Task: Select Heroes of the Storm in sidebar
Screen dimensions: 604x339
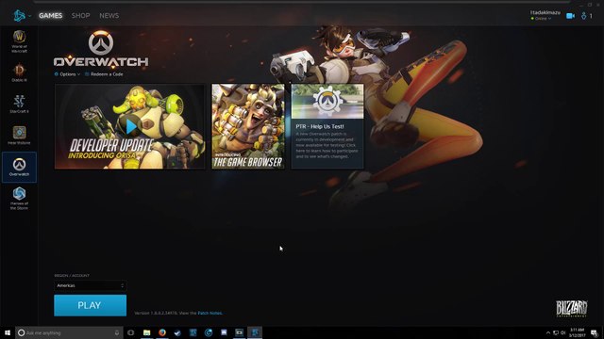Action: point(19,199)
